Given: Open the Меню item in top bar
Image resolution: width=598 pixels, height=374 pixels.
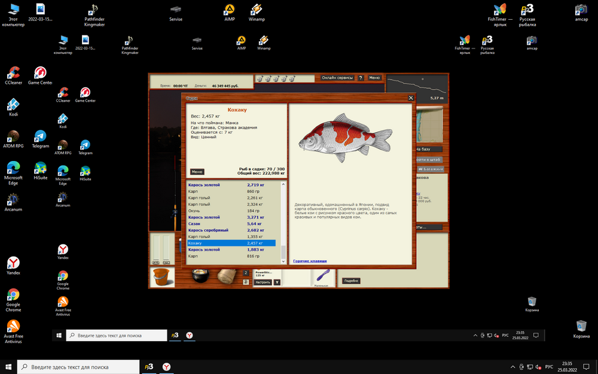Looking at the screenshot, I should 374,78.
